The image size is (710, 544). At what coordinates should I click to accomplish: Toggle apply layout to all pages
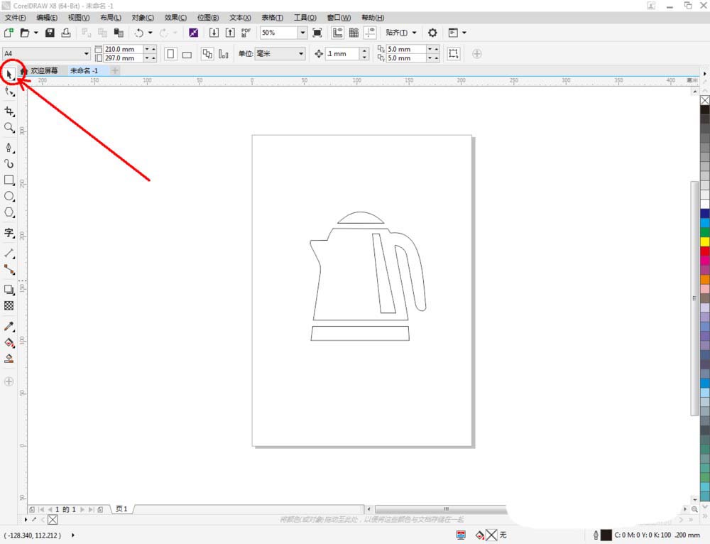[x=207, y=54]
